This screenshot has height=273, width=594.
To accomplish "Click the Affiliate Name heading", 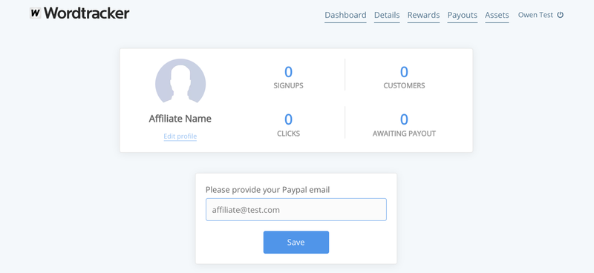I will click(x=180, y=119).
